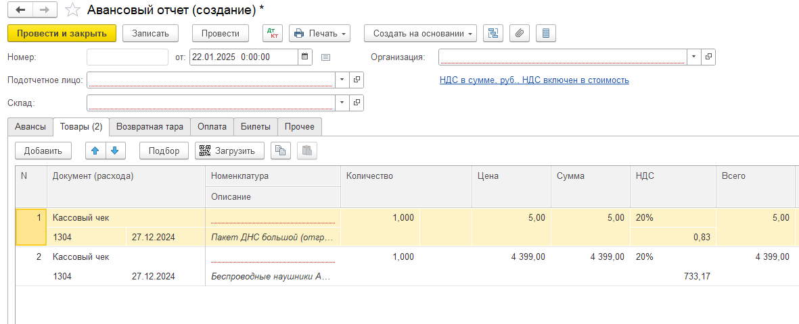Open the НДС в сумме link
The height and width of the screenshot is (324, 799).
534,80
